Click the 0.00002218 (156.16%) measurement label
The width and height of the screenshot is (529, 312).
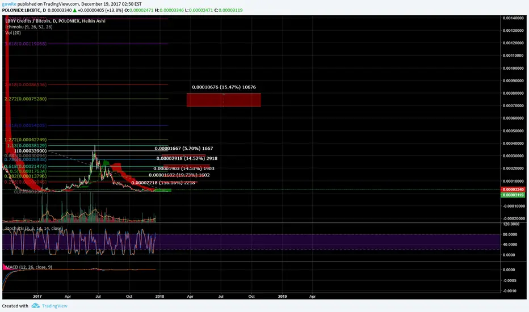click(163, 183)
